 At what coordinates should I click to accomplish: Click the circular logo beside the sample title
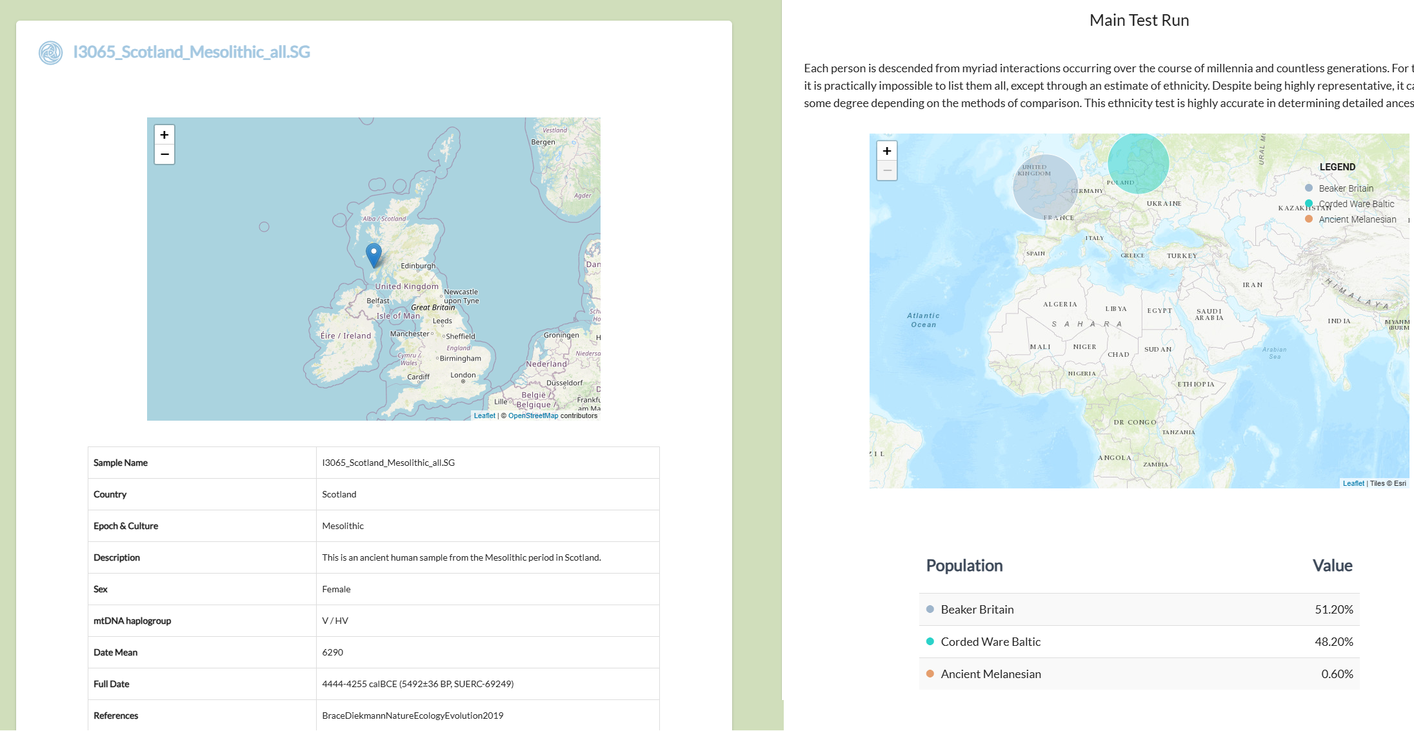tap(50, 52)
